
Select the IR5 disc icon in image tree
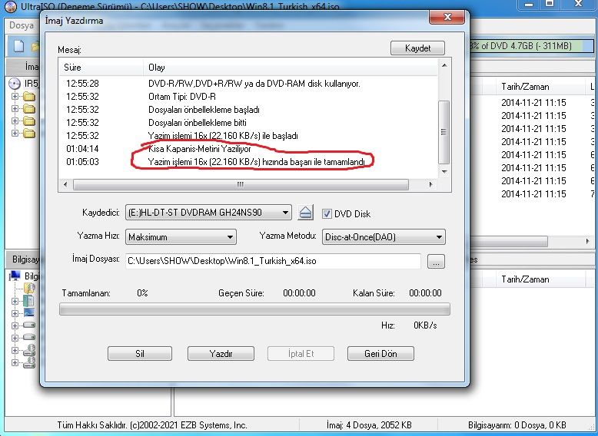click(x=14, y=84)
